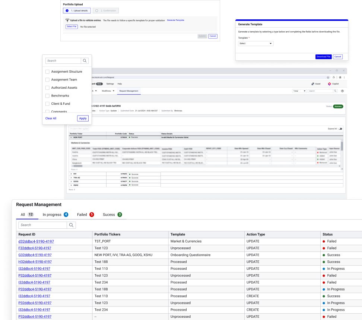Toggle the Expand All switch
This screenshot has width=362, height=320.
340,129
